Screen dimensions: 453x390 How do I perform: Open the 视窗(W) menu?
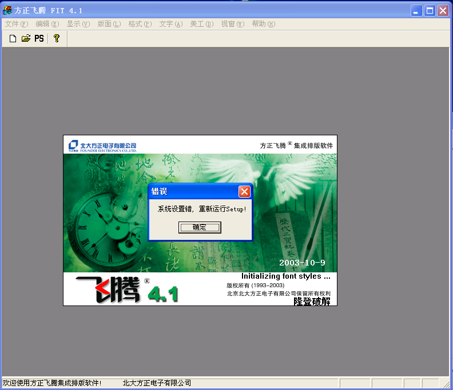coord(233,24)
